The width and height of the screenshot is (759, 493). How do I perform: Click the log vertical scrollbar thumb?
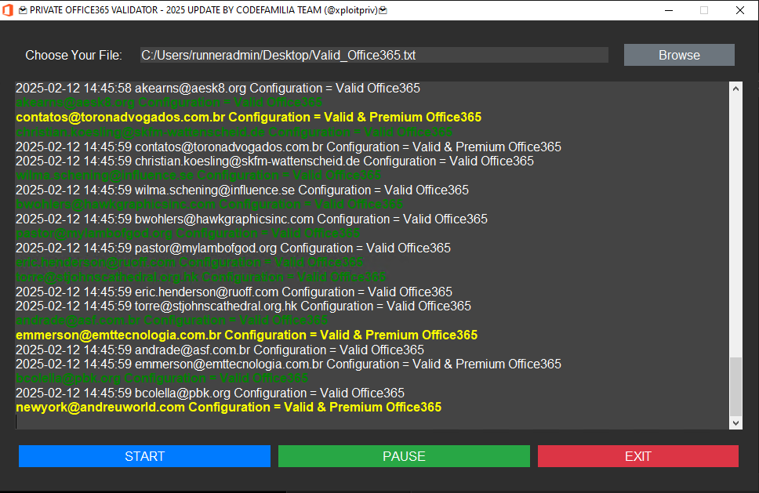(x=735, y=386)
